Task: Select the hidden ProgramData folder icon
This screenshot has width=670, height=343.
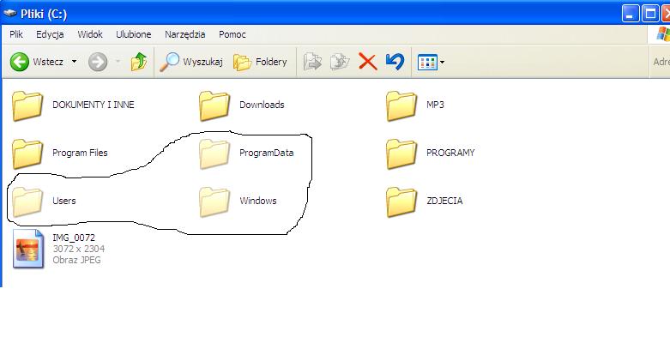Action: pyautogui.click(x=214, y=153)
